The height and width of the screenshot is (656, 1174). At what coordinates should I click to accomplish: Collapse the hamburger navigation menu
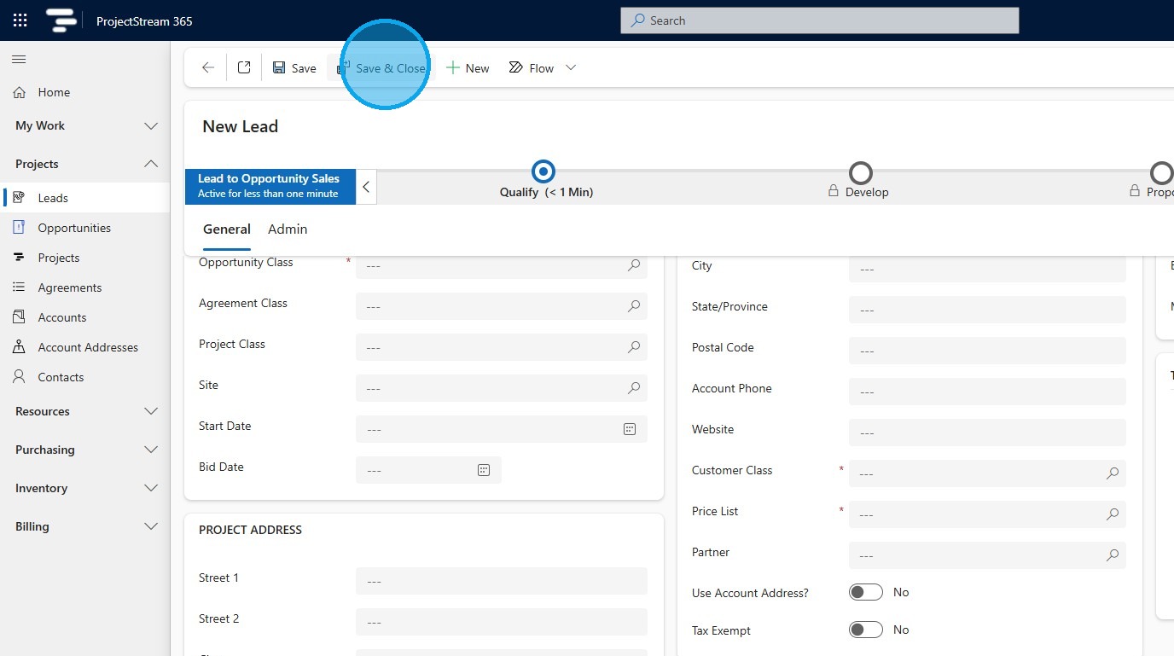click(x=19, y=59)
